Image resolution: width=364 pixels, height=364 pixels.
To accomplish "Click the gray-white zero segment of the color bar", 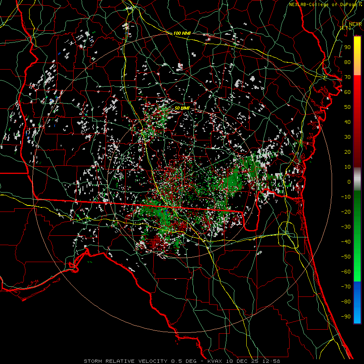I will tap(357, 179).
